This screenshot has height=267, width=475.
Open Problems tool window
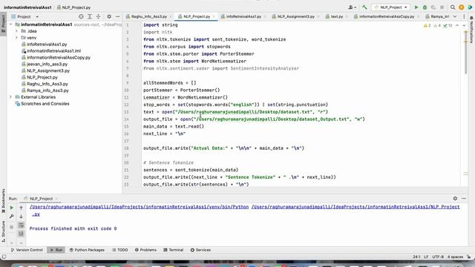click(145, 250)
